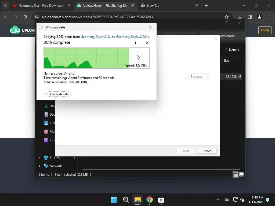Viewport: 275px width, 206px height.
Task: Open Pictures in Explorer sidebar
Action: tap(50, 123)
